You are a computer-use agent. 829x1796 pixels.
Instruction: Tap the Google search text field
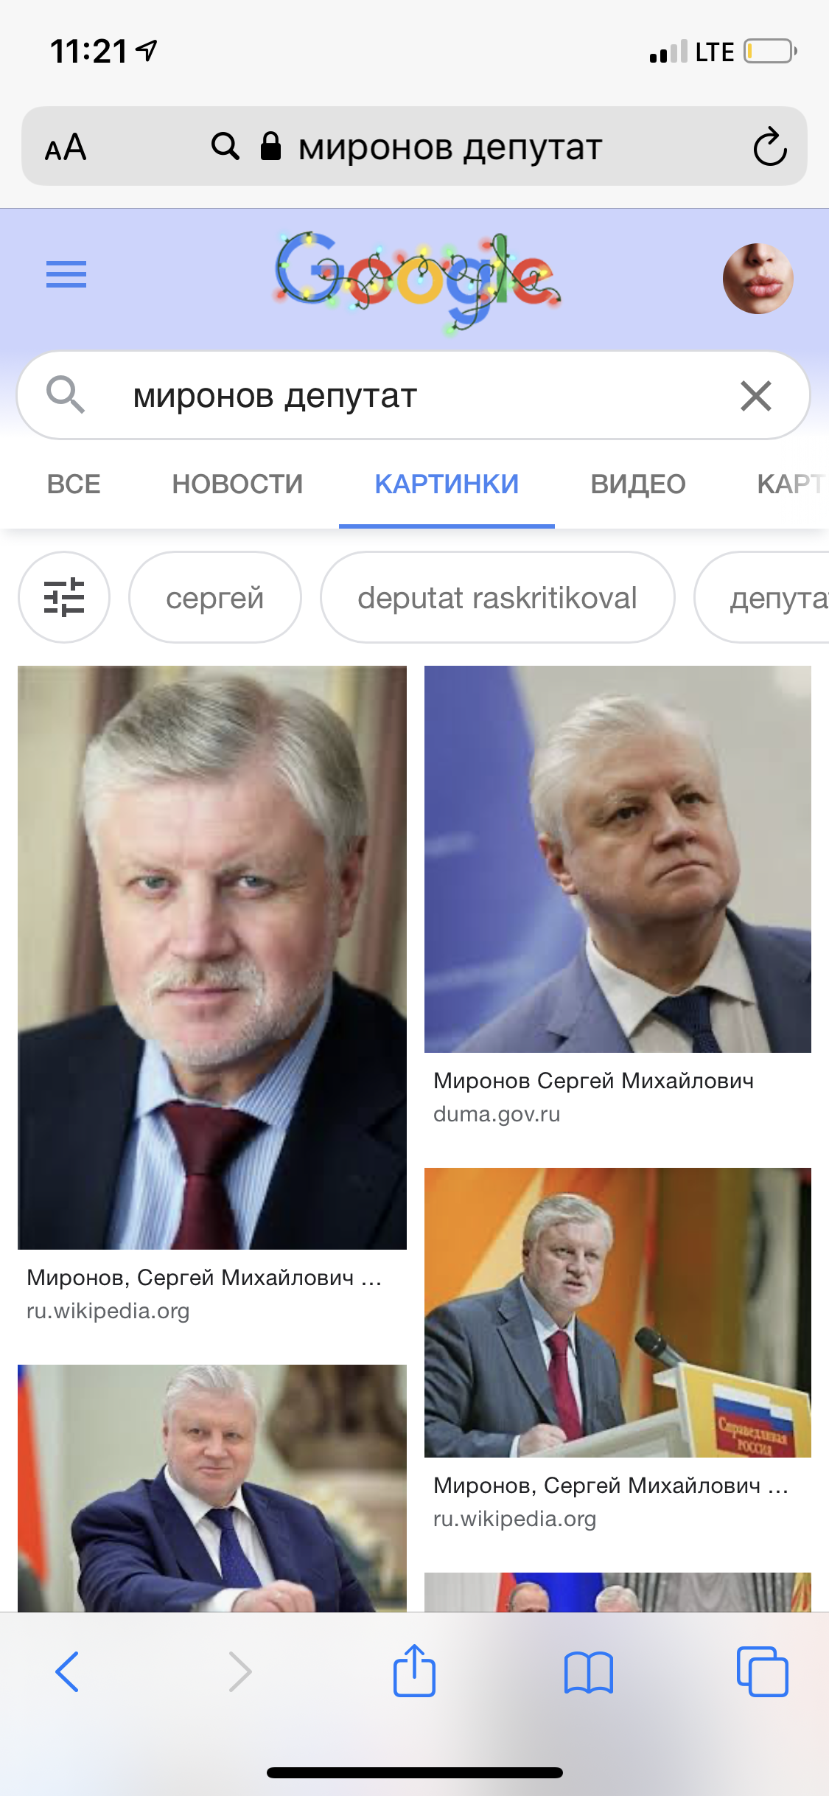413,396
